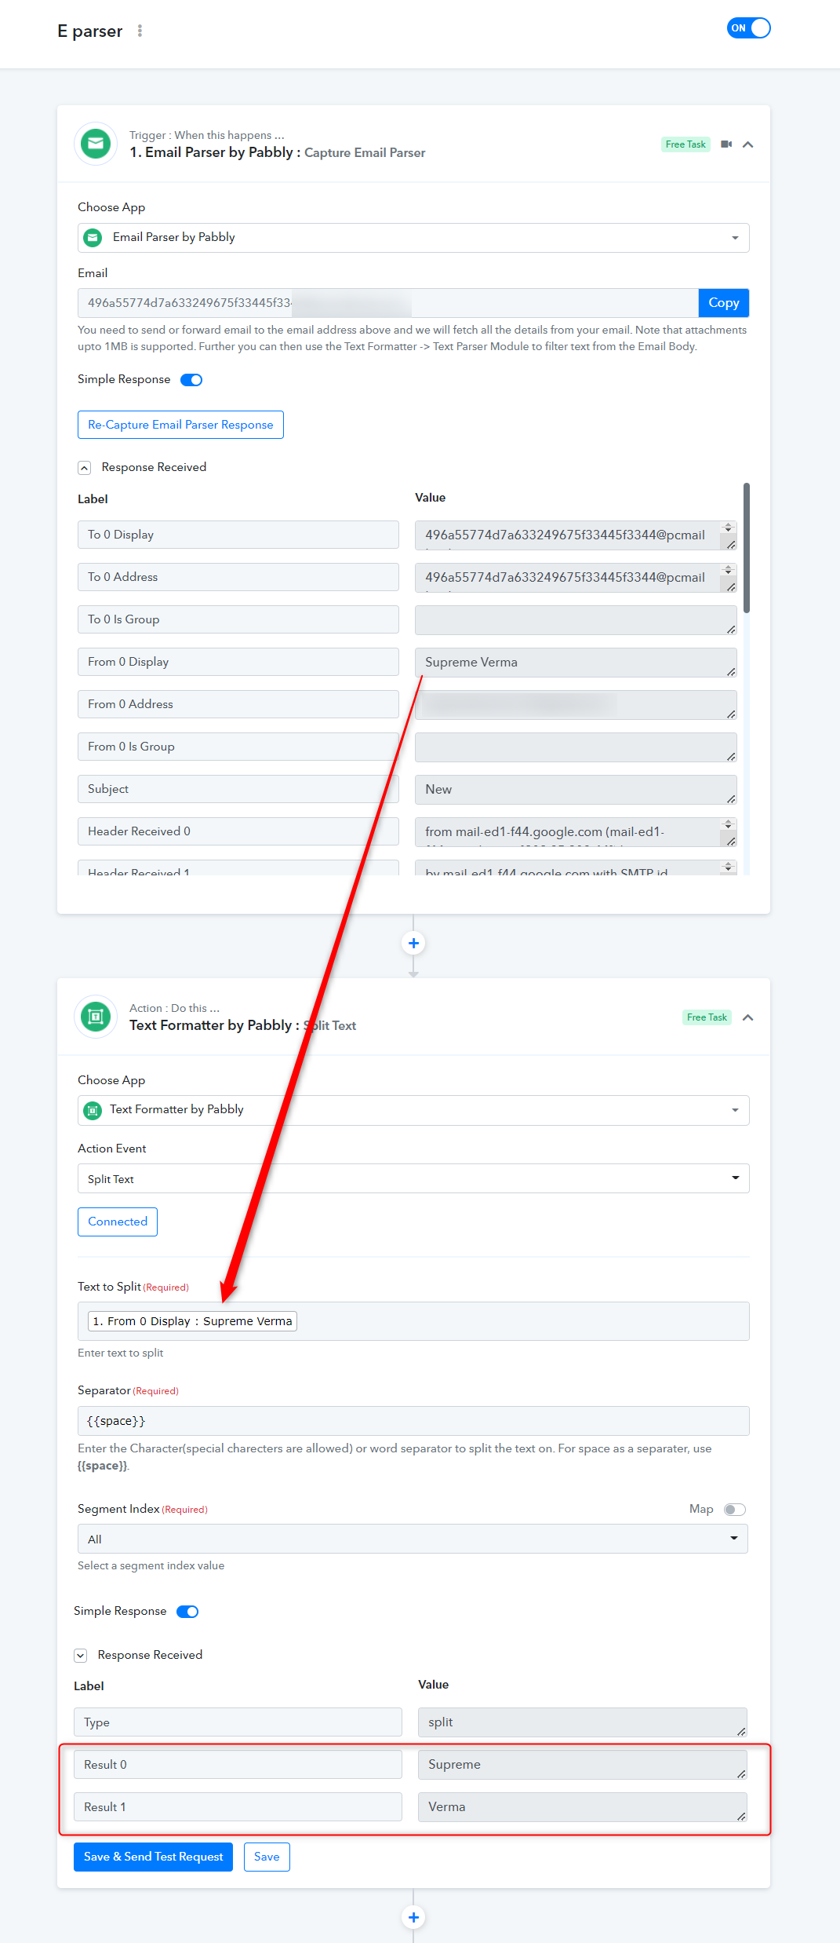Click the Email Parser app icon in trigger header

click(96, 144)
